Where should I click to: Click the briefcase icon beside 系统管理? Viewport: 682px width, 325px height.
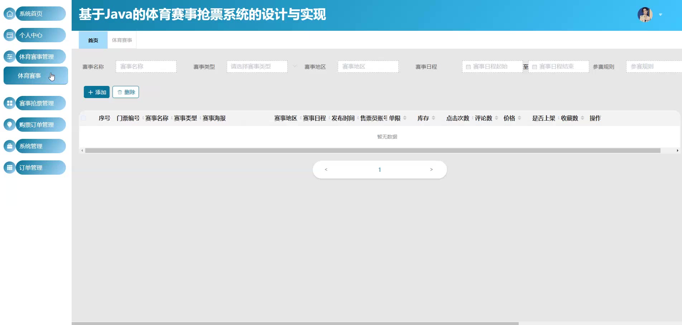point(10,146)
